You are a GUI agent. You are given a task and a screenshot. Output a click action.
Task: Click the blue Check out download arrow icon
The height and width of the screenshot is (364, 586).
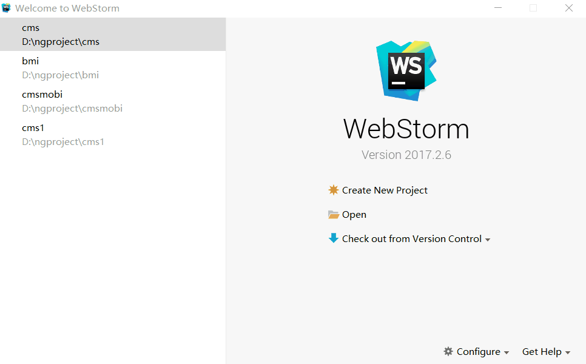pos(334,238)
